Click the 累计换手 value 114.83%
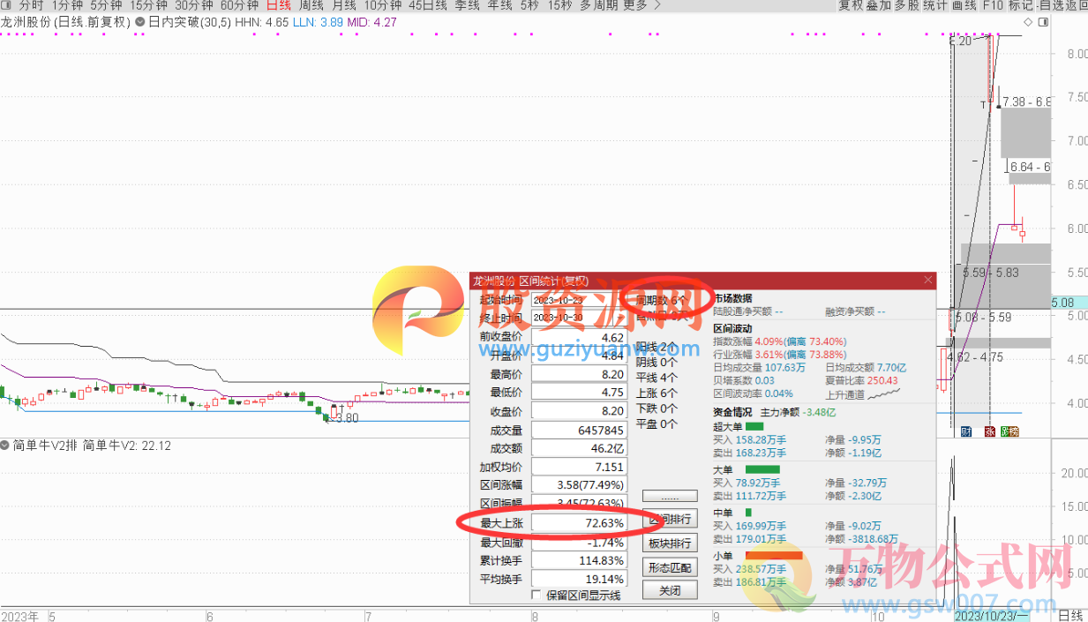1088x622 pixels. 579,561
